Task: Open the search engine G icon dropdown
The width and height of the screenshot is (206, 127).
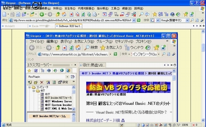Action: tap(158, 20)
